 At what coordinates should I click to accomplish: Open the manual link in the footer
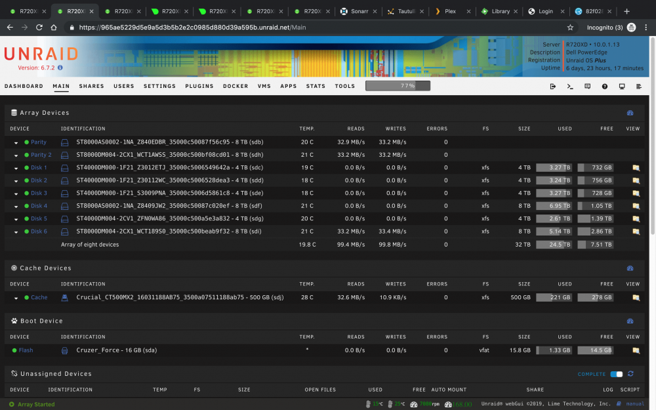pos(635,403)
